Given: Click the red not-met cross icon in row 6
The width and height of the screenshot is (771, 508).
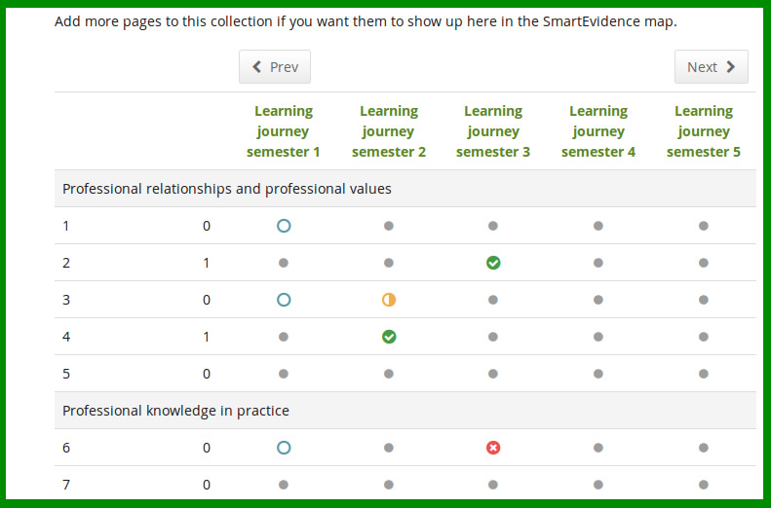Looking at the screenshot, I should tap(493, 448).
